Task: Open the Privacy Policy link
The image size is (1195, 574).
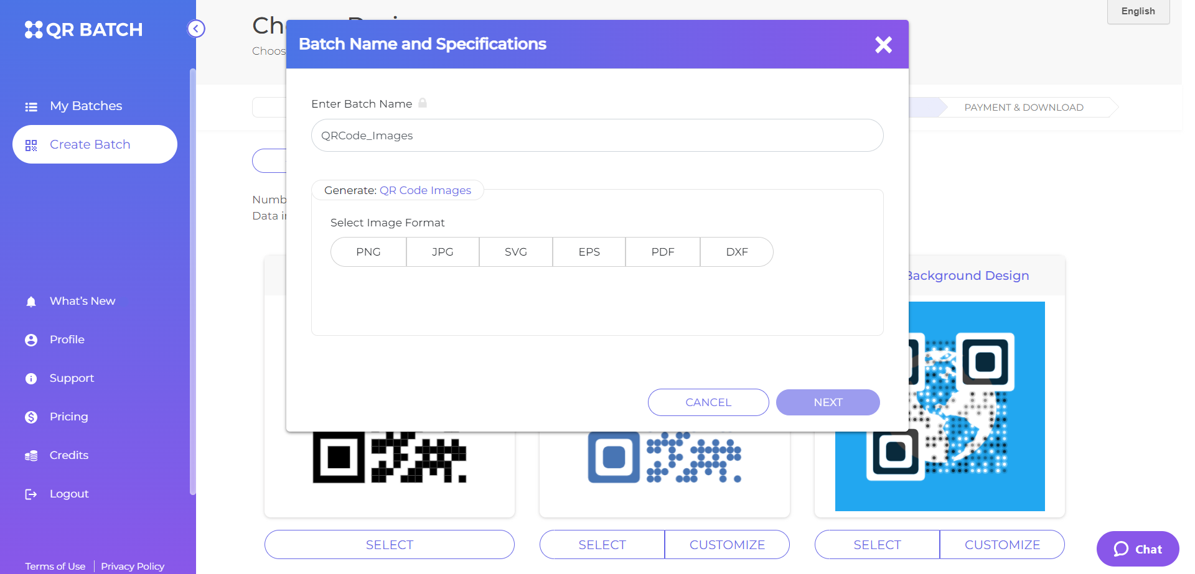Action: [133, 567]
